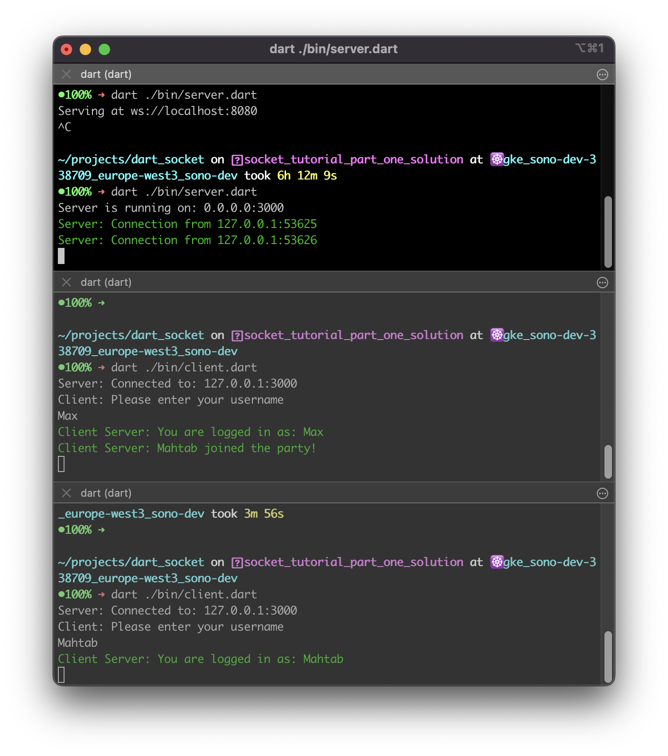Image resolution: width=668 pixels, height=756 pixels.
Task: Click the top pane scrollbar thumb
Action: point(608,232)
